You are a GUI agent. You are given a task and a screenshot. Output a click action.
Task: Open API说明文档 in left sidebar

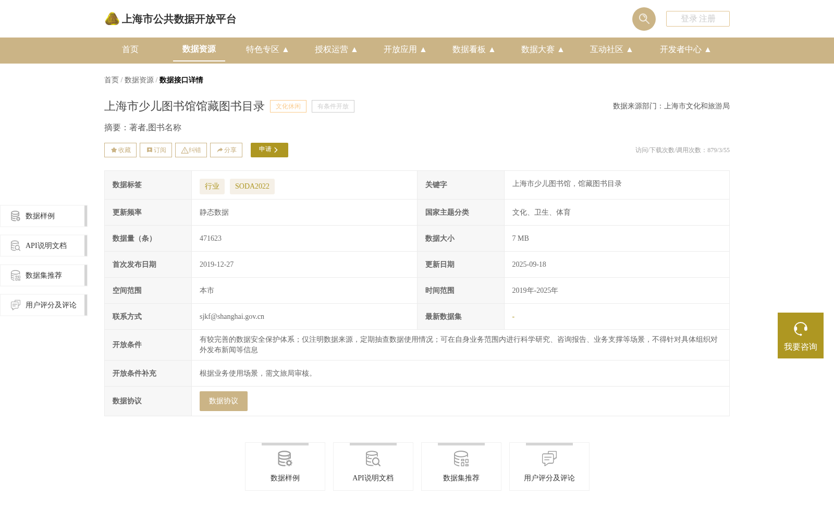43,245
